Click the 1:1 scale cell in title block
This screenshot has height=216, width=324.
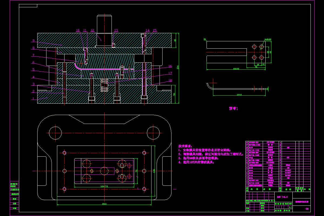(x=291, y=207)
